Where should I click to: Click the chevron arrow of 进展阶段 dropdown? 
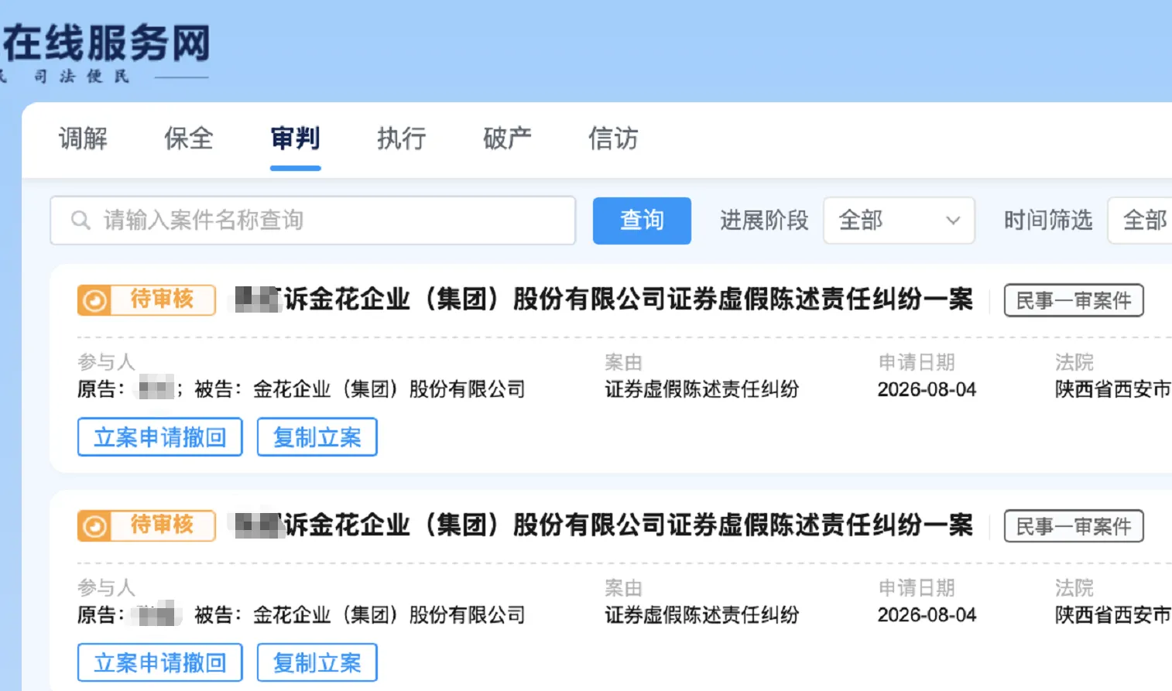[x=953, y=221]
